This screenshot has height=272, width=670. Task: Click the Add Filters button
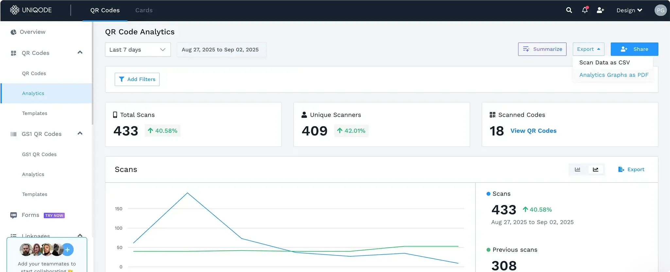point(137,79)
